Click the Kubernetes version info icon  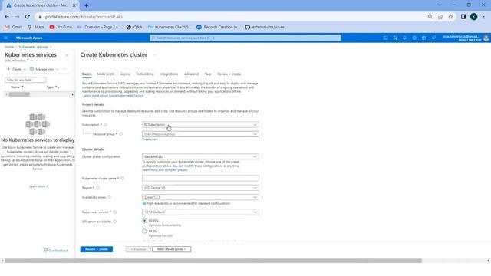(115, 212)
